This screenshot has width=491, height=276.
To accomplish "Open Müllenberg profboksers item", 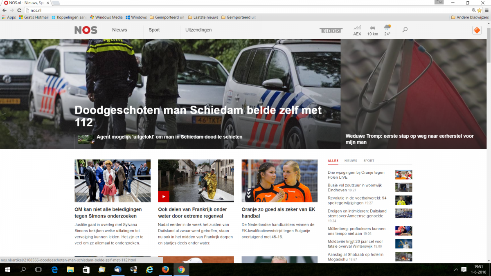I will pos(357,231).
